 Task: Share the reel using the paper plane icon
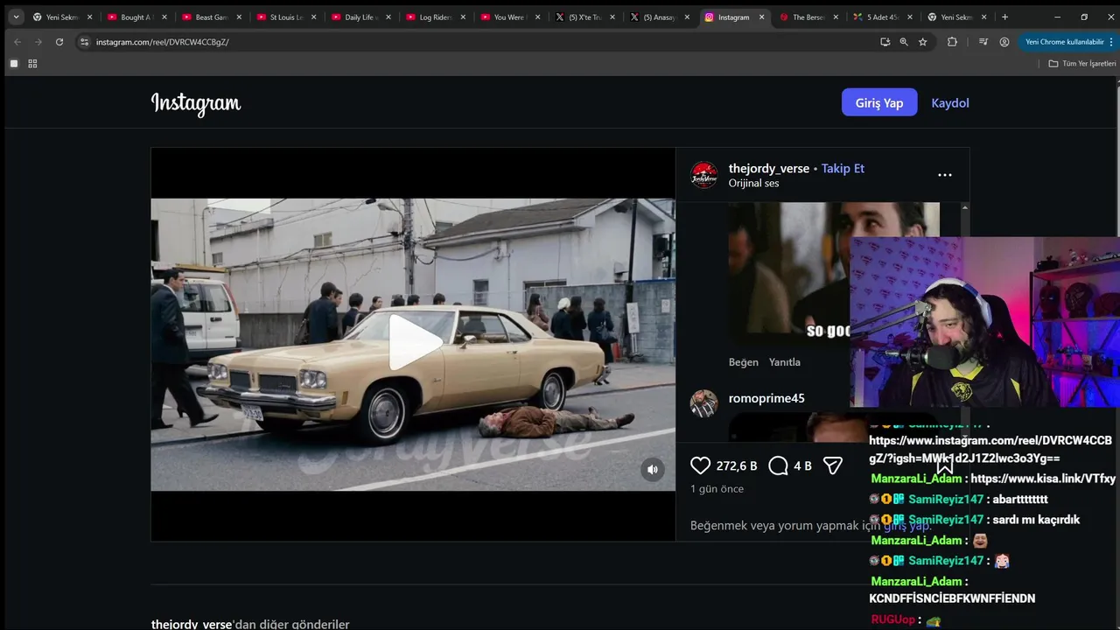pyautogui.click(x=832, y=465)
